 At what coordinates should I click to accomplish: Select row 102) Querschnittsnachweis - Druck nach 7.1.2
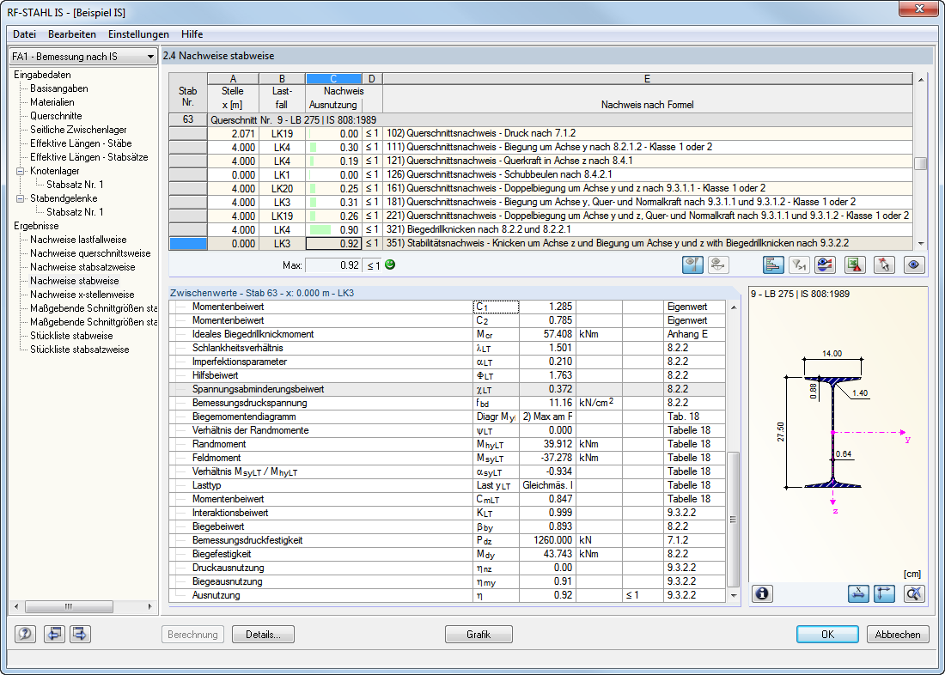[540, 133]
